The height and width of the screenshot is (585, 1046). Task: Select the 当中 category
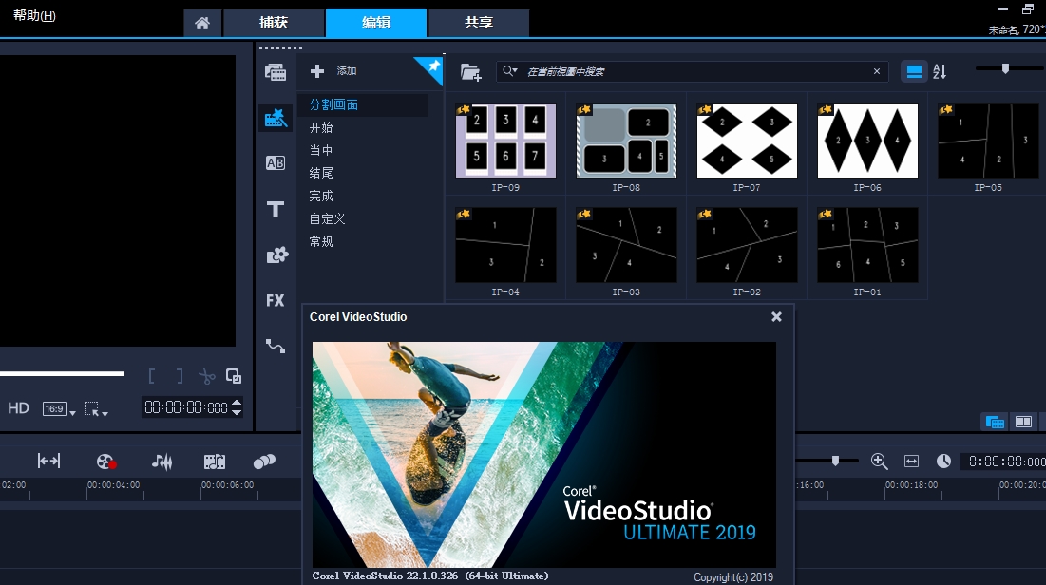point(321,150)
